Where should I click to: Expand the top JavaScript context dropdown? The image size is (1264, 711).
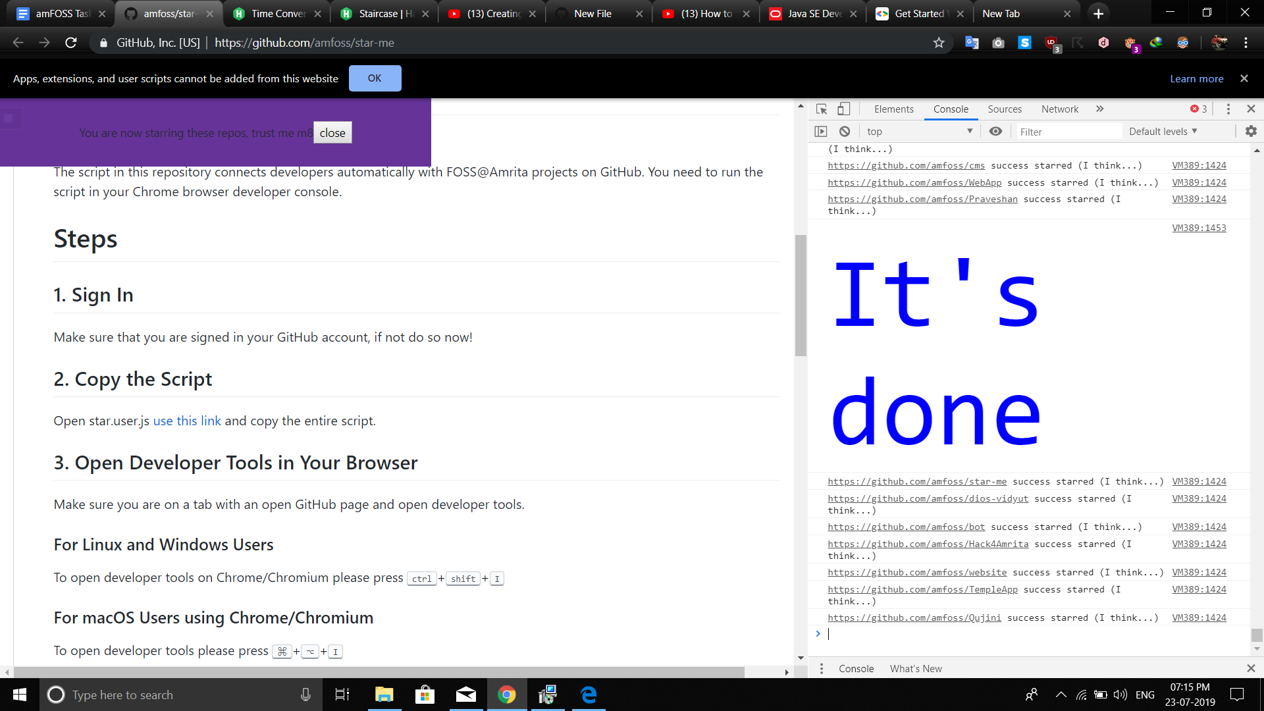(x=919, y=132)
